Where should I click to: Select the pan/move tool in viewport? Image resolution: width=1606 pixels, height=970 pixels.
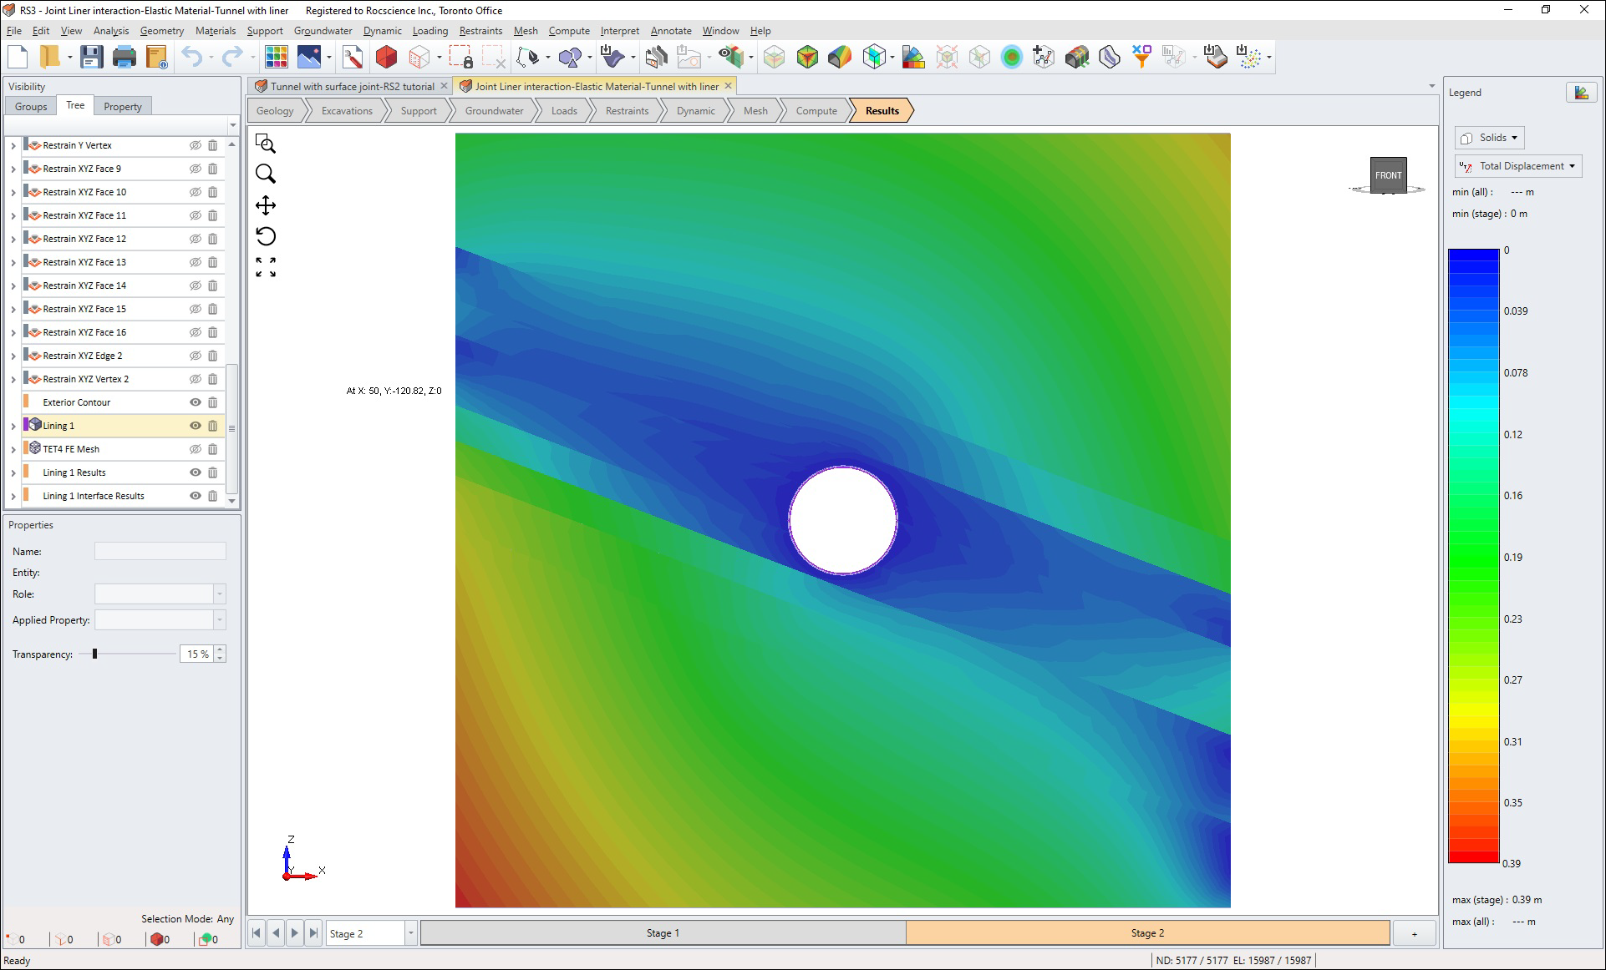(267, 205)
